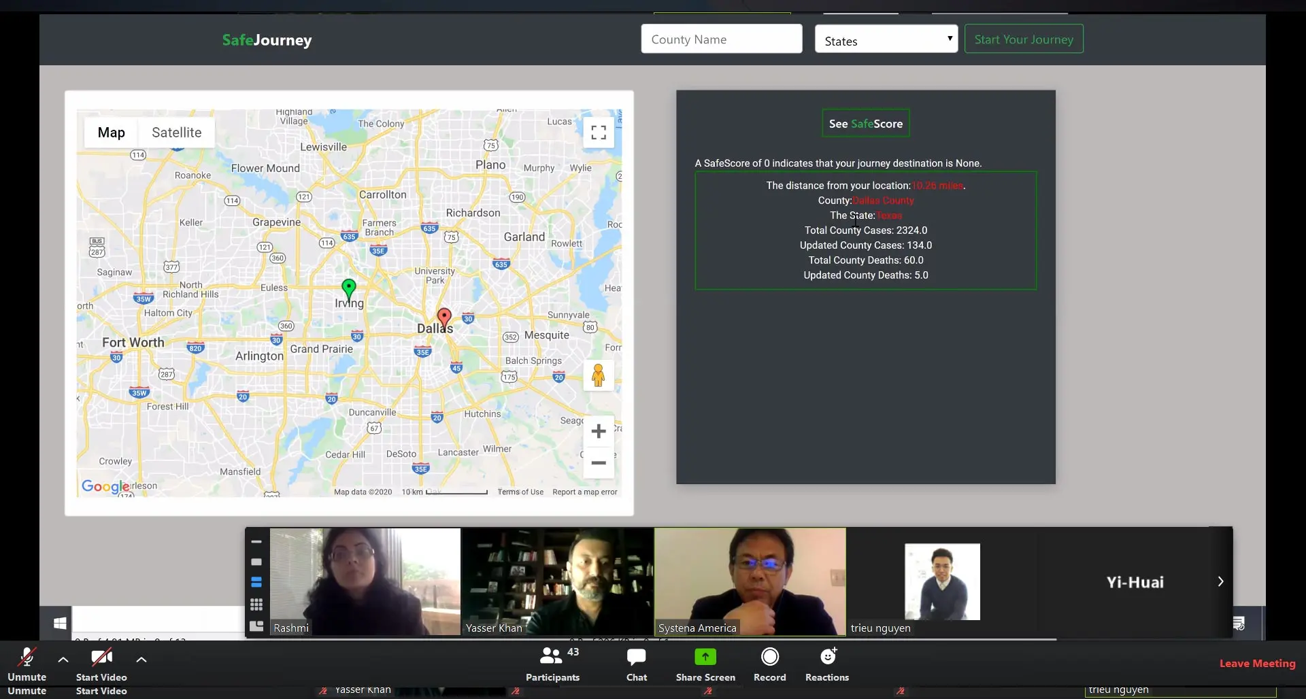Click the County Name input field
This screenshot has width=1306, height=699.
tap(721, 39)
